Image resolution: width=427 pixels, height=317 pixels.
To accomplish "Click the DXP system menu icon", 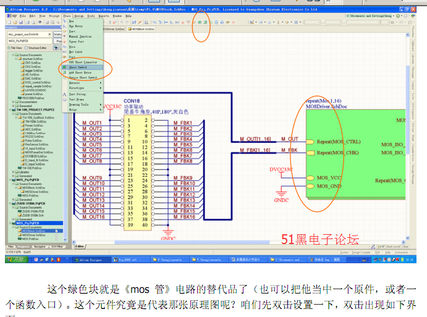I will pyautogui.click(x=12, y=16).
